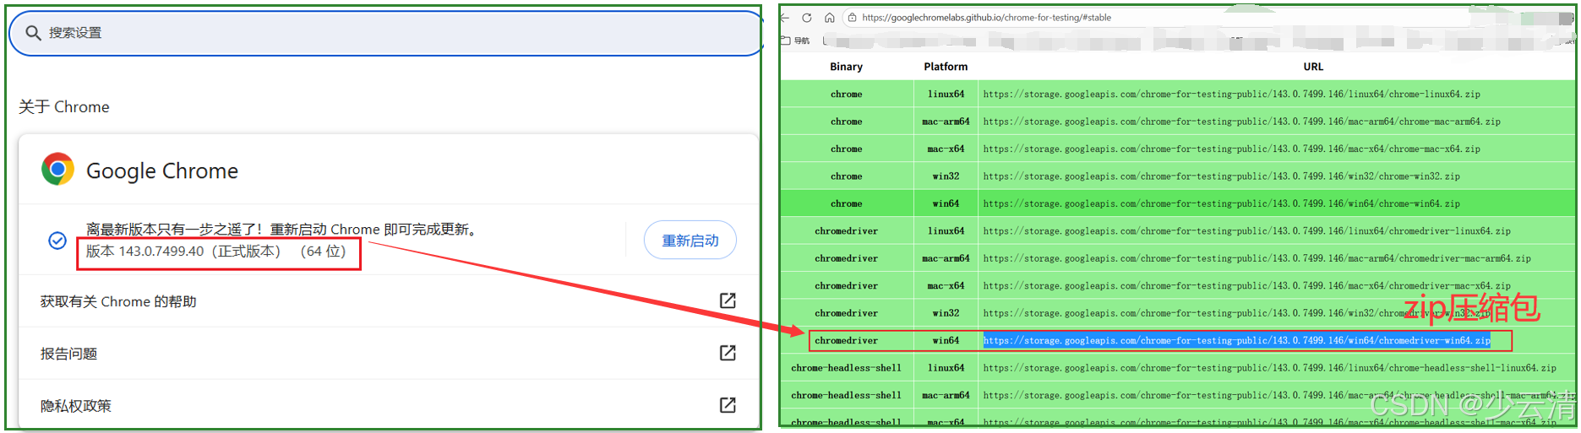Screen dimensions: 1581x433
Task: Click the URL column header
Action: coord(1313,67)
